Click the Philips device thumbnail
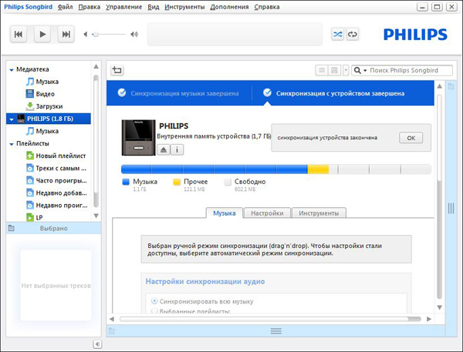 tap(138, 137)
